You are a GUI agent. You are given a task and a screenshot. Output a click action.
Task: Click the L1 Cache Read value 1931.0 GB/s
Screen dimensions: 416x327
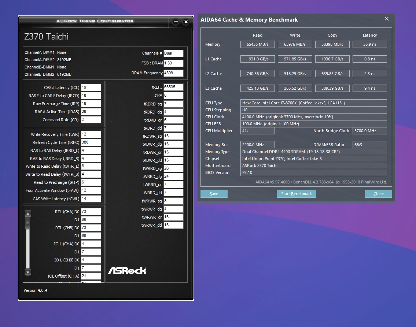click(257, 59)
